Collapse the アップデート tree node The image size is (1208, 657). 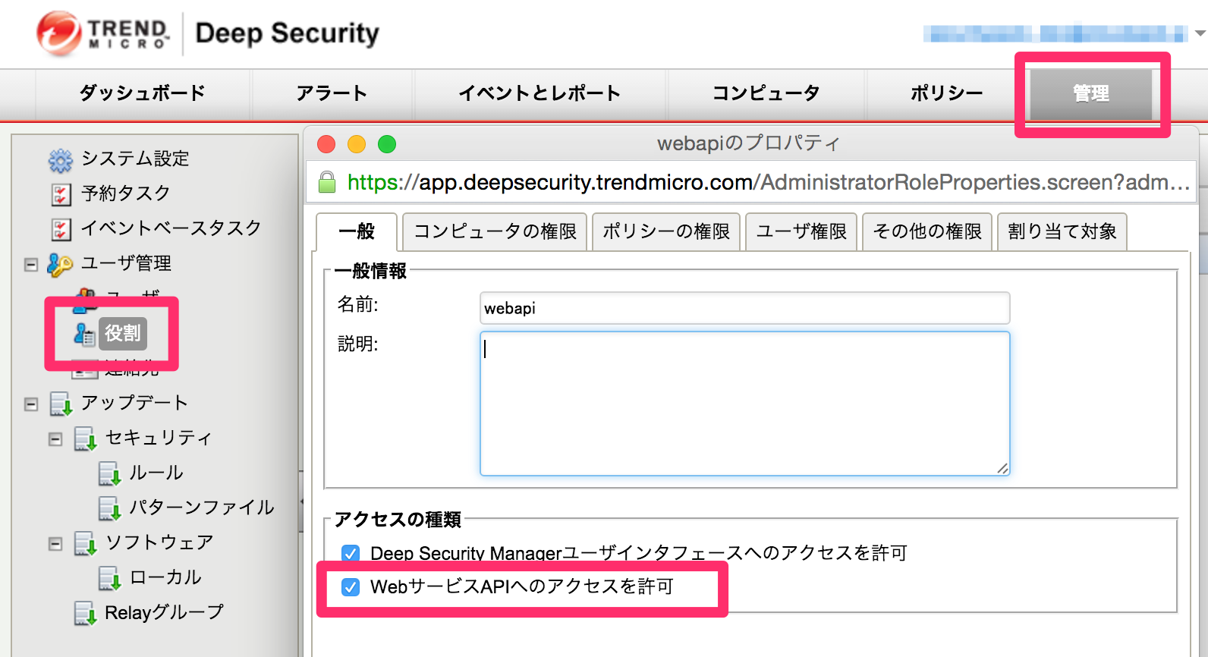click(31, 404)
